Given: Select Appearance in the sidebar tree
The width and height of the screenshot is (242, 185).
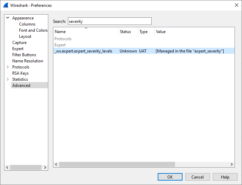Looking at the screenshot, I should point(23,18).
